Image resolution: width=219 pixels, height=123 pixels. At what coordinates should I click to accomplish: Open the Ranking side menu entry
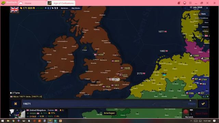click(x=205, y=31)
